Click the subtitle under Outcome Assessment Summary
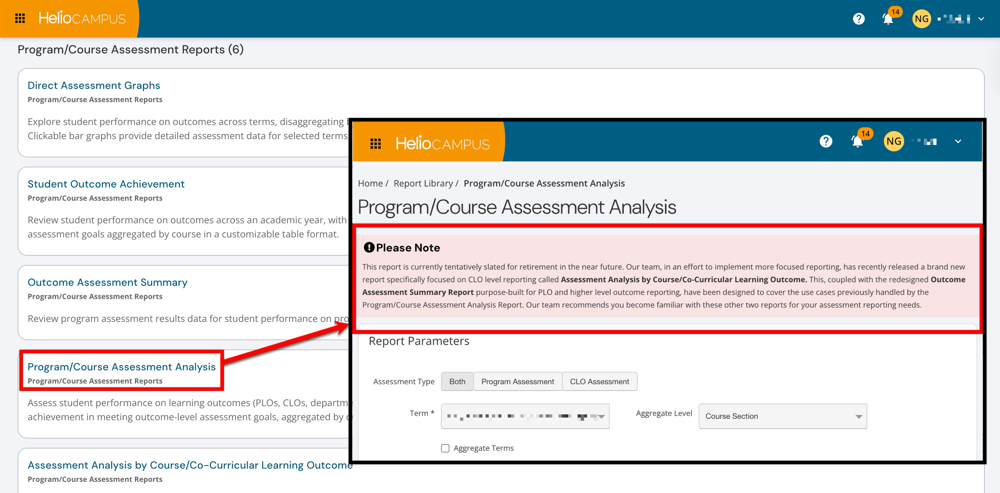Screen dimensions: 1000x493 click(95, 296)
